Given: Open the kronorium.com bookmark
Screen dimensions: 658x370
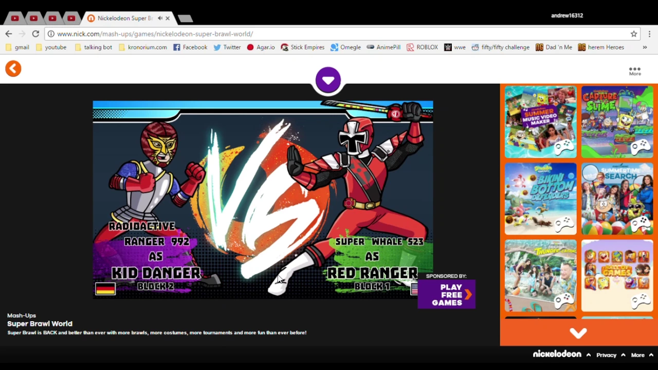Looking at the screenshot, I should [143, 47].
